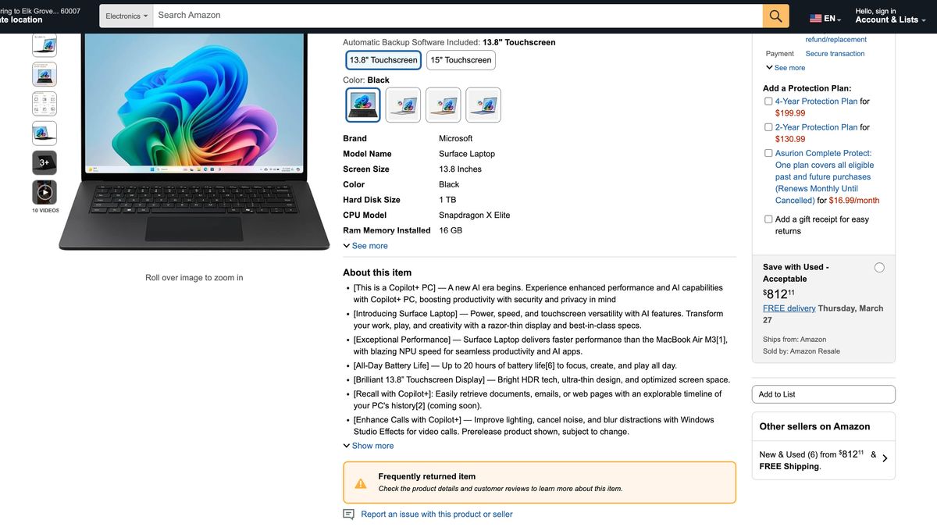This screenshot has width=937, height=527.
Task: Choose the Black color swatch
Action: point(363,105)
